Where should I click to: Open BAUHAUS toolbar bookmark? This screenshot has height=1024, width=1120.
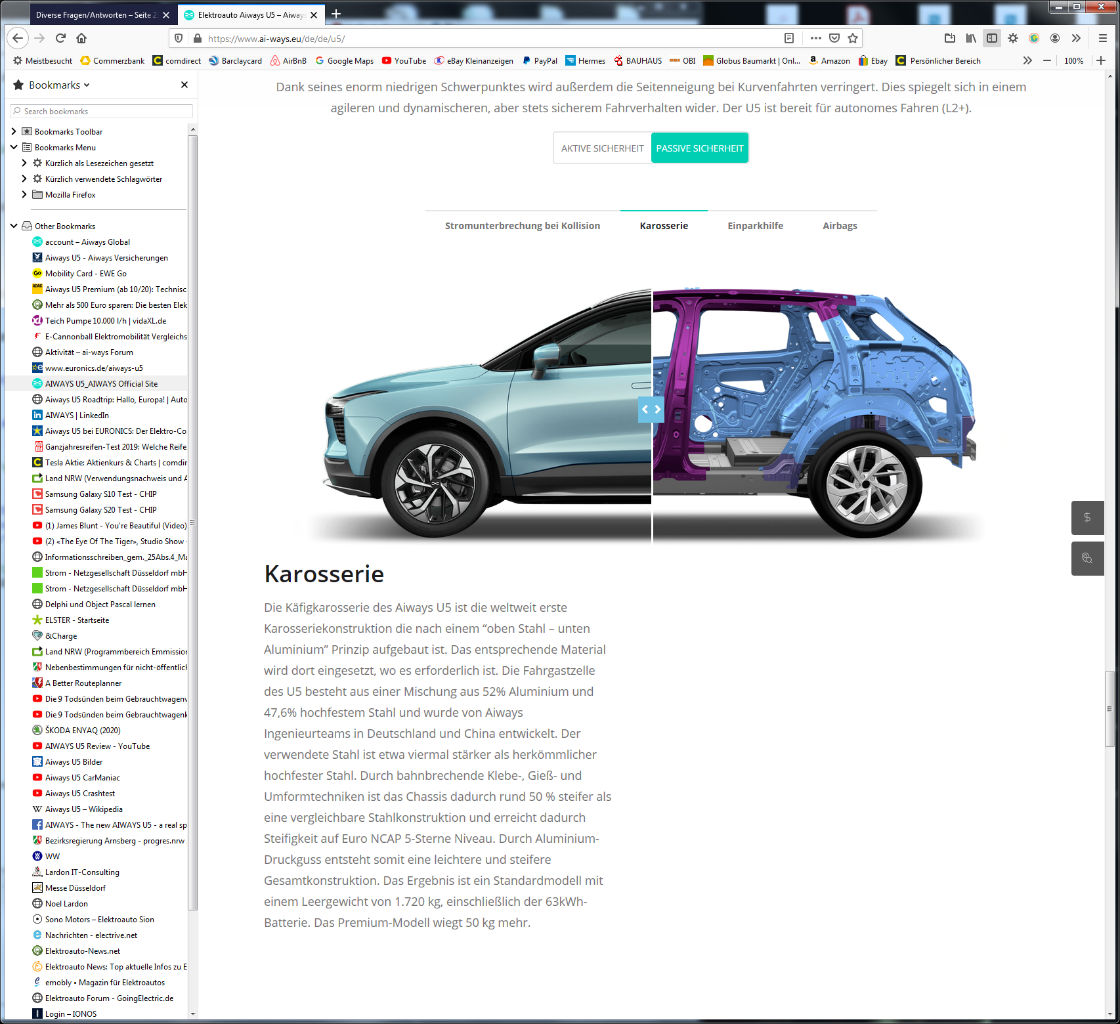pyautogui.click(x=637, y=60)
